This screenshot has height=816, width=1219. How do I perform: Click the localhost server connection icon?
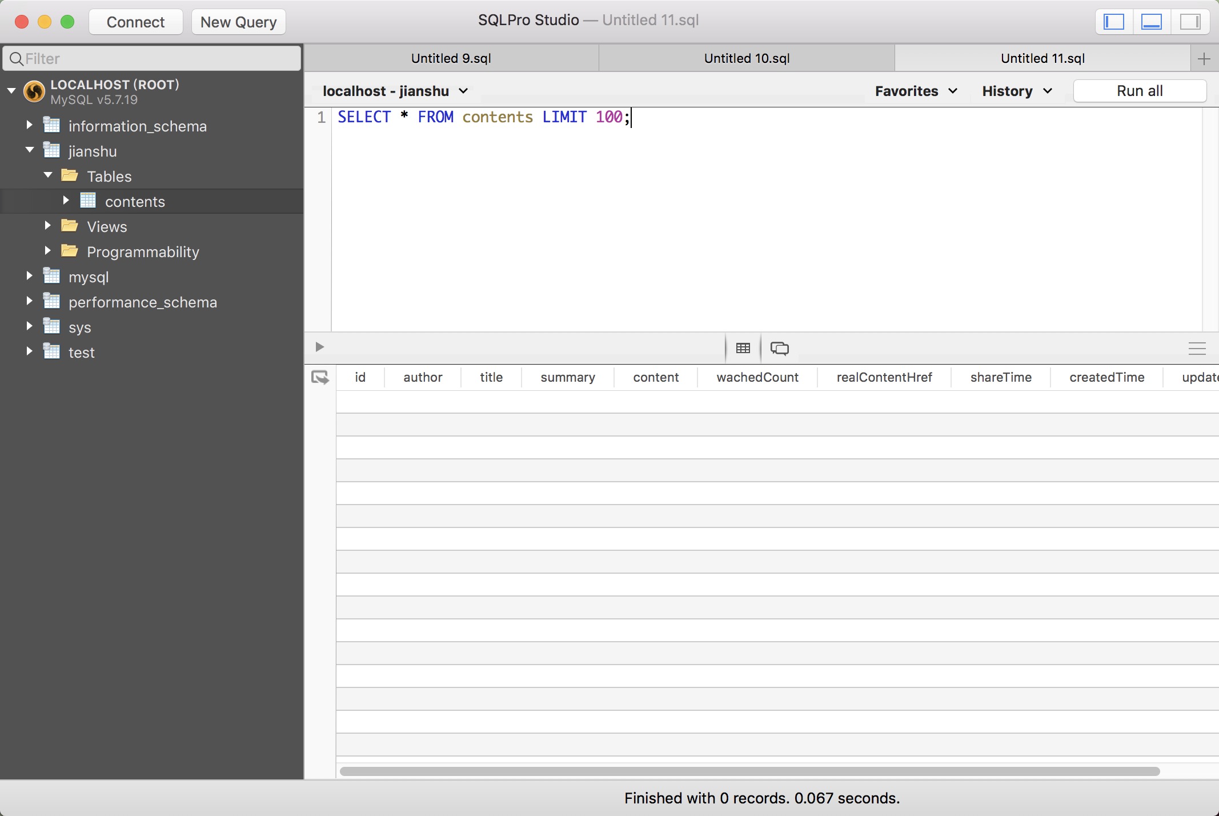coord(34,91)
